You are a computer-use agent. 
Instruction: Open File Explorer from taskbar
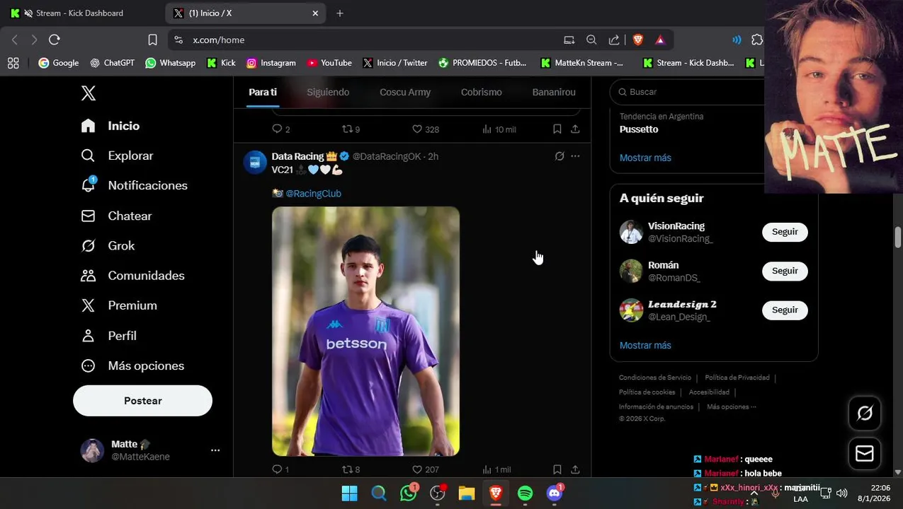pyautogui.click(x=466, y=493)
